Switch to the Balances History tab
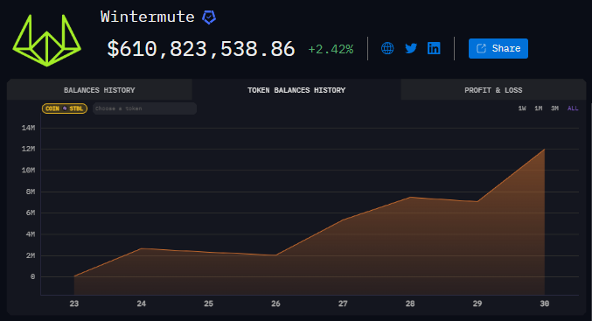592x321 pixels. (x=100, y=90)
